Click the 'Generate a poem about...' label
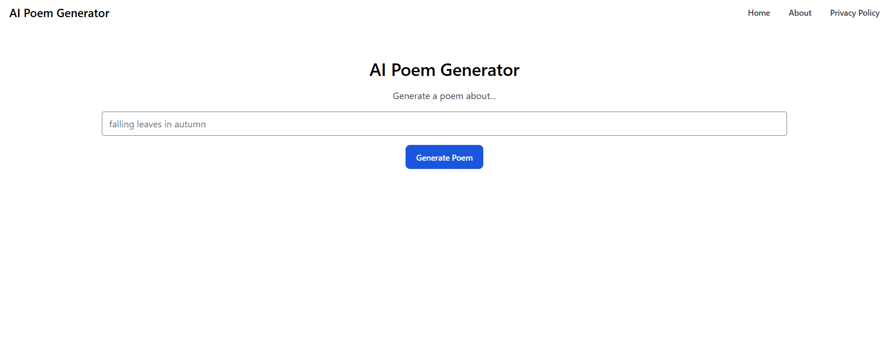881x344 pixels. pos(444,96)
